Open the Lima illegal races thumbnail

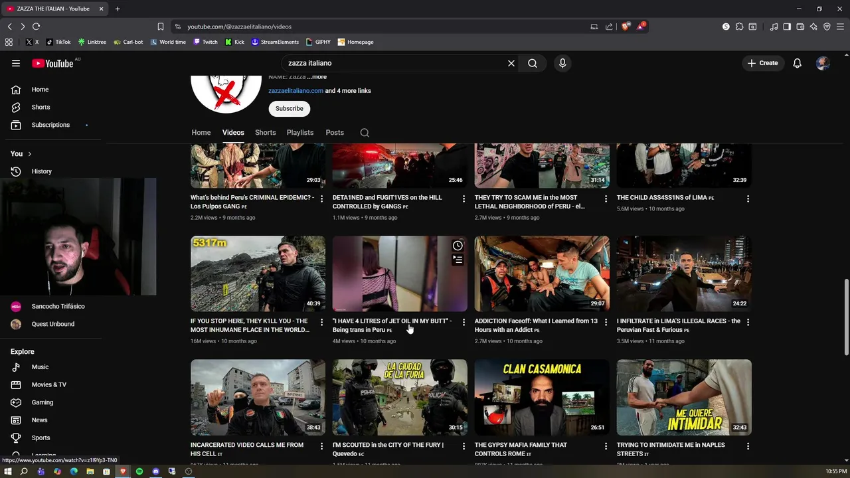pyautogui.click(x=684, y=274)
